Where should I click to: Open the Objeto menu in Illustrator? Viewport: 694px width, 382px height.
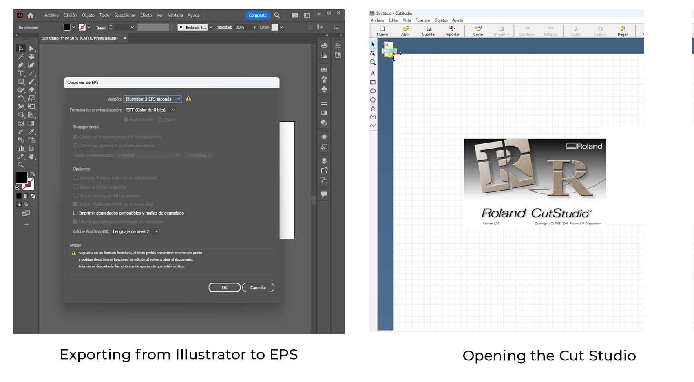tap(88, 15)
